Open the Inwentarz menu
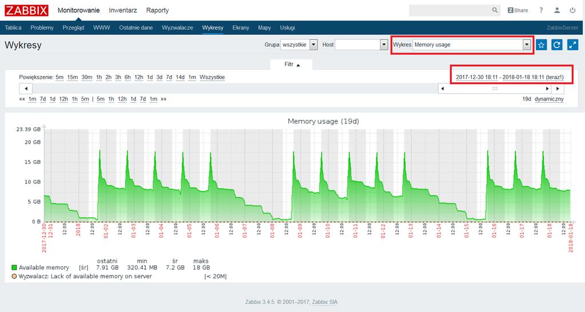This screenshot has height=312, width=585. 123,10
